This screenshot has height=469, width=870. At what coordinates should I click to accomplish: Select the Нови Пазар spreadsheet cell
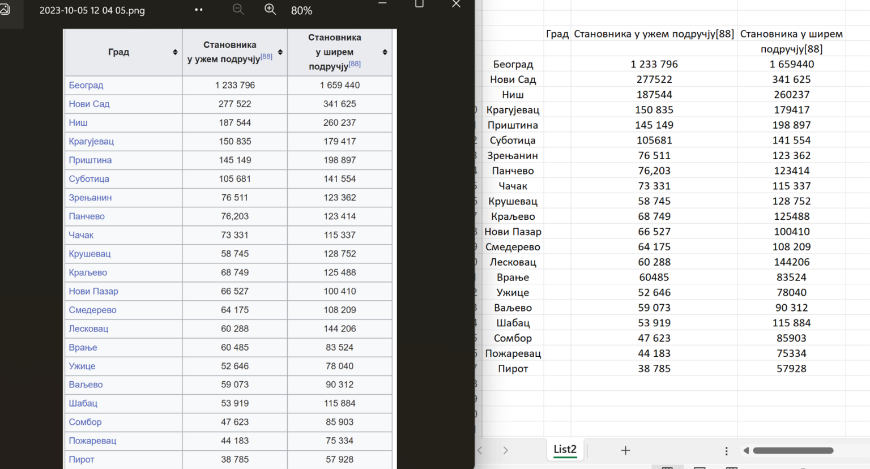click(513, 232)
